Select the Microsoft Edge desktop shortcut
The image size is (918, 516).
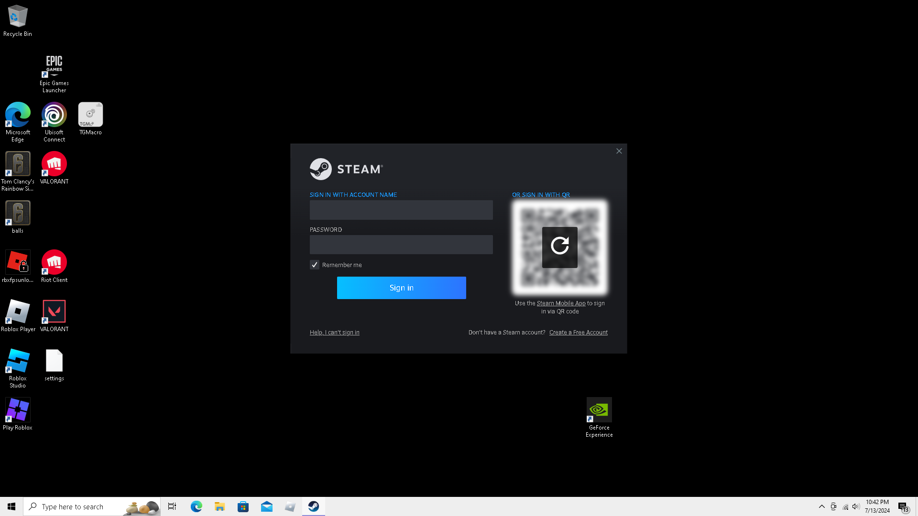(18, 122)
